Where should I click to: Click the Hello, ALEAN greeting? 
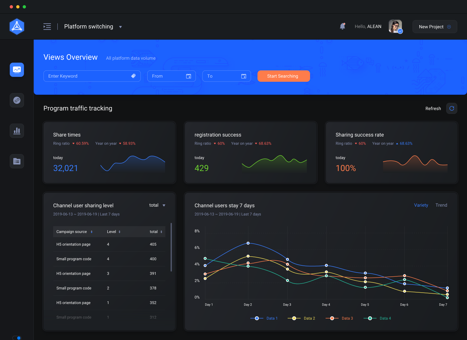pos(368,27)
